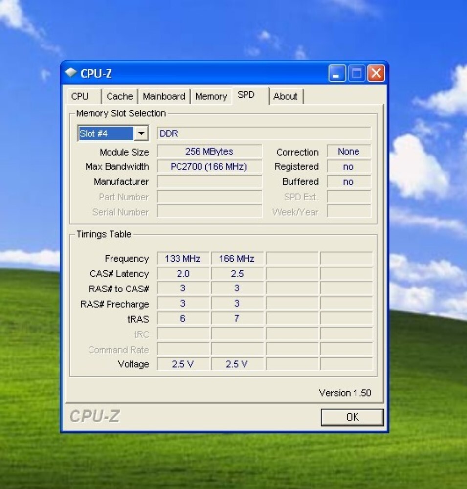The width and height of the screenshot is (467, 489).
Task: Click the CPU-Z logo at bottom left
Action: point(95,416)
